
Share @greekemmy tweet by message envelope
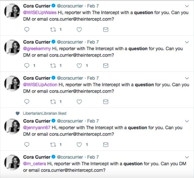coord(106,66)
